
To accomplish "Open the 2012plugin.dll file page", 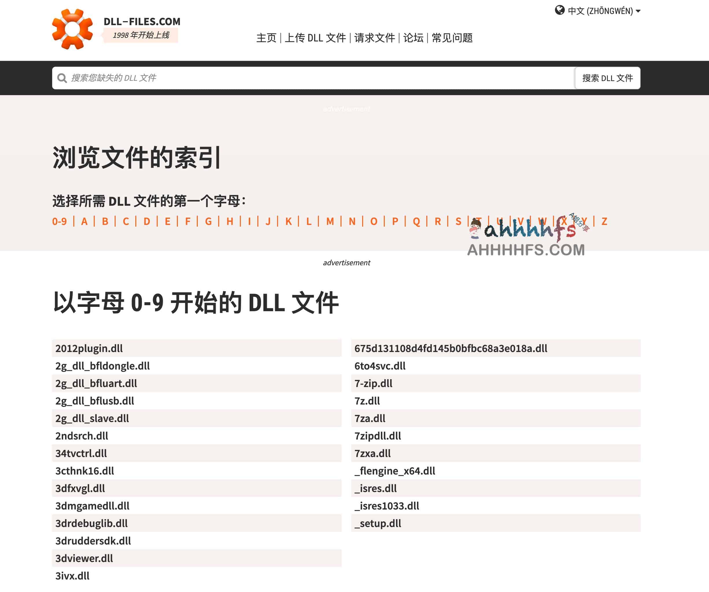I will point(89,348).
